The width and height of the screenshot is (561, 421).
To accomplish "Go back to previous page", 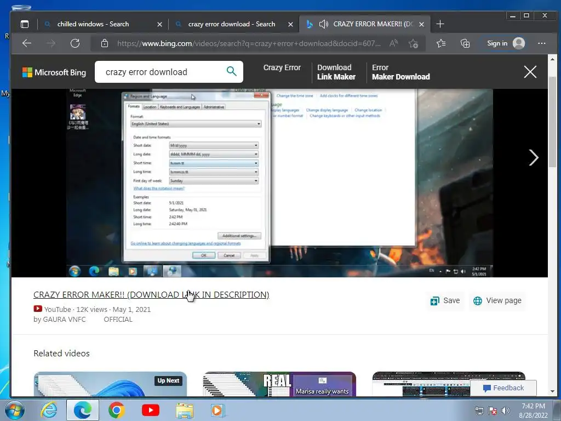I will (27, 44).
